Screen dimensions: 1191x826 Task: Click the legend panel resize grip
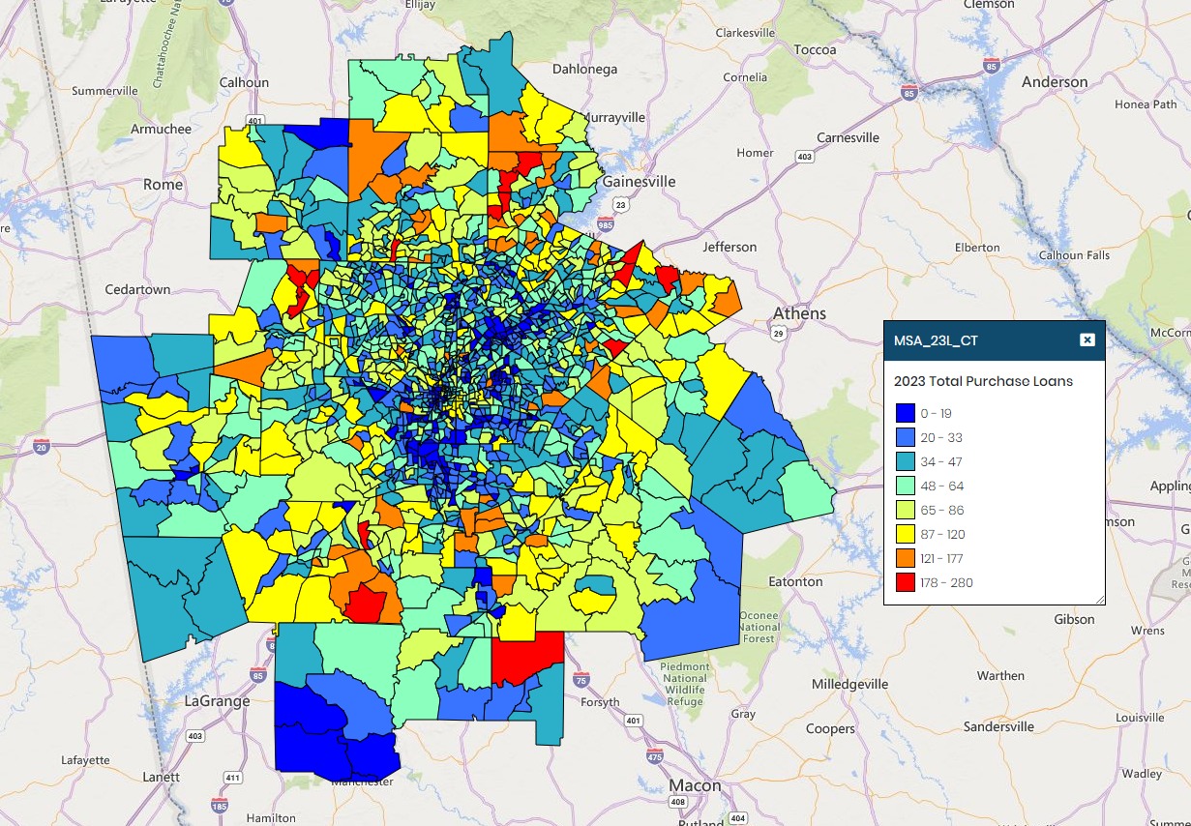coord(1098,599)
